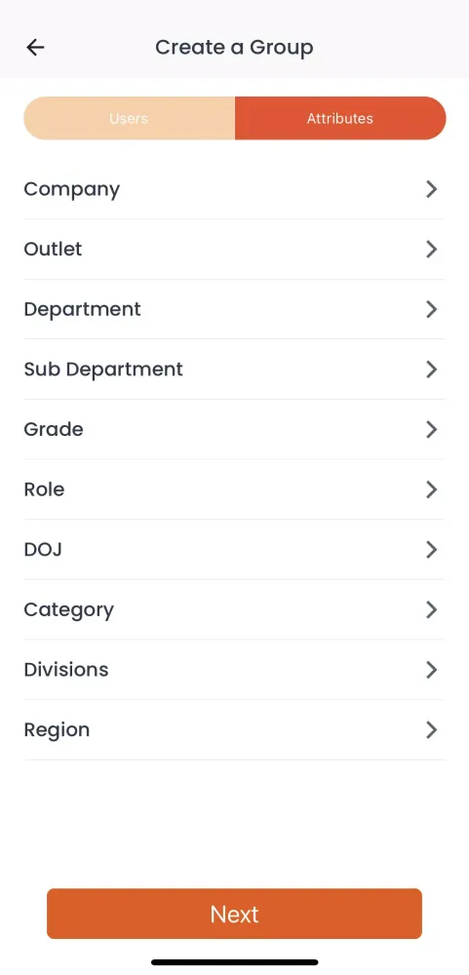The height and width of the screenshot is (975, 469).
Task: Open the Department label entry
Action: [x=82, y=309]
